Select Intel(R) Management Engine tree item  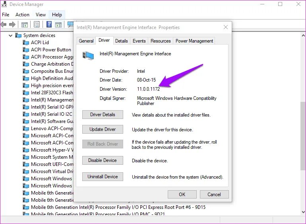click(x=52, y=100)
